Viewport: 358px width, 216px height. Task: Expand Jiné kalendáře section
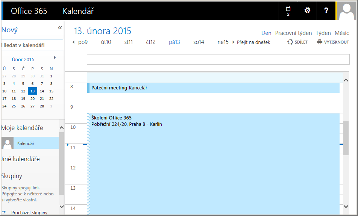20,159
